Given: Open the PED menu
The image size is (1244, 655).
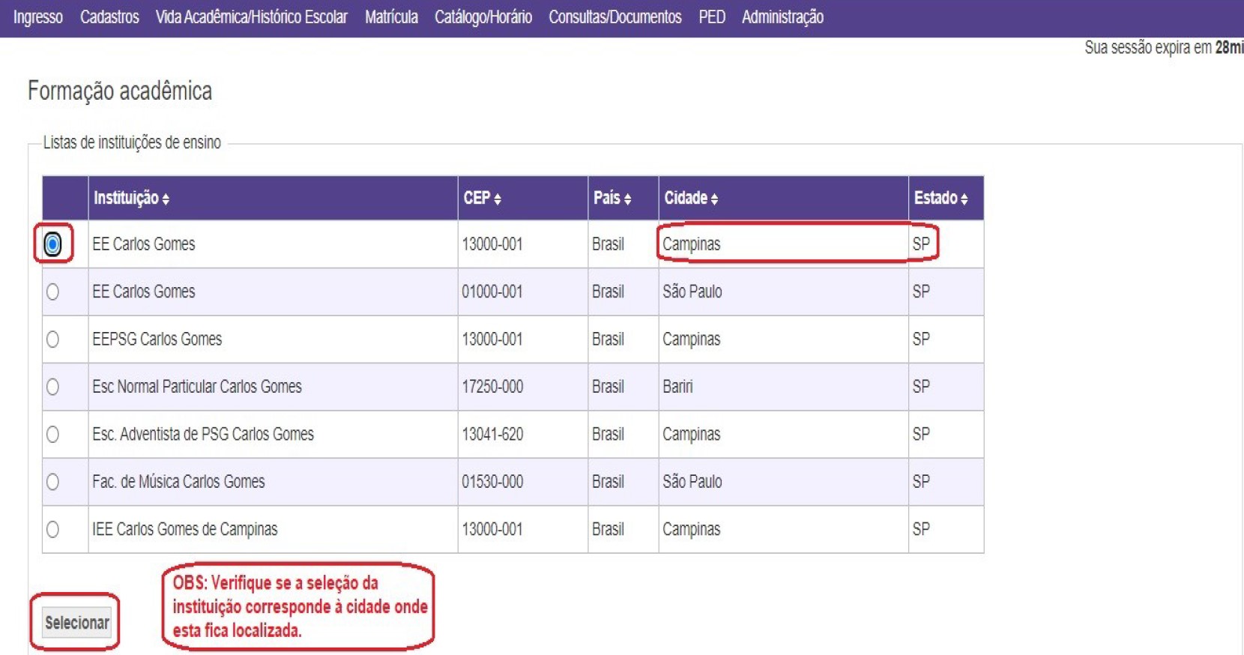Looking at the screenshot, I should (x=712, y=16).
